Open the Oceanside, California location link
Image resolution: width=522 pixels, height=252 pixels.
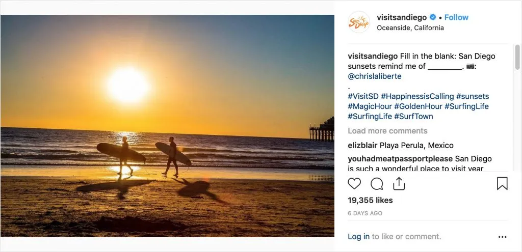[x=410, y=28]
